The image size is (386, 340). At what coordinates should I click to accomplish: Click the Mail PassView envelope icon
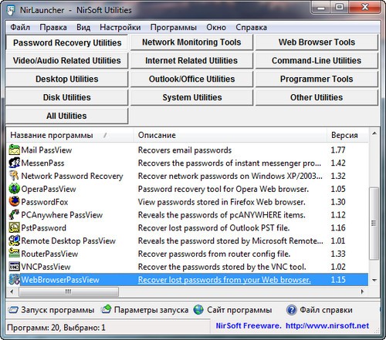tap(14, 150)
